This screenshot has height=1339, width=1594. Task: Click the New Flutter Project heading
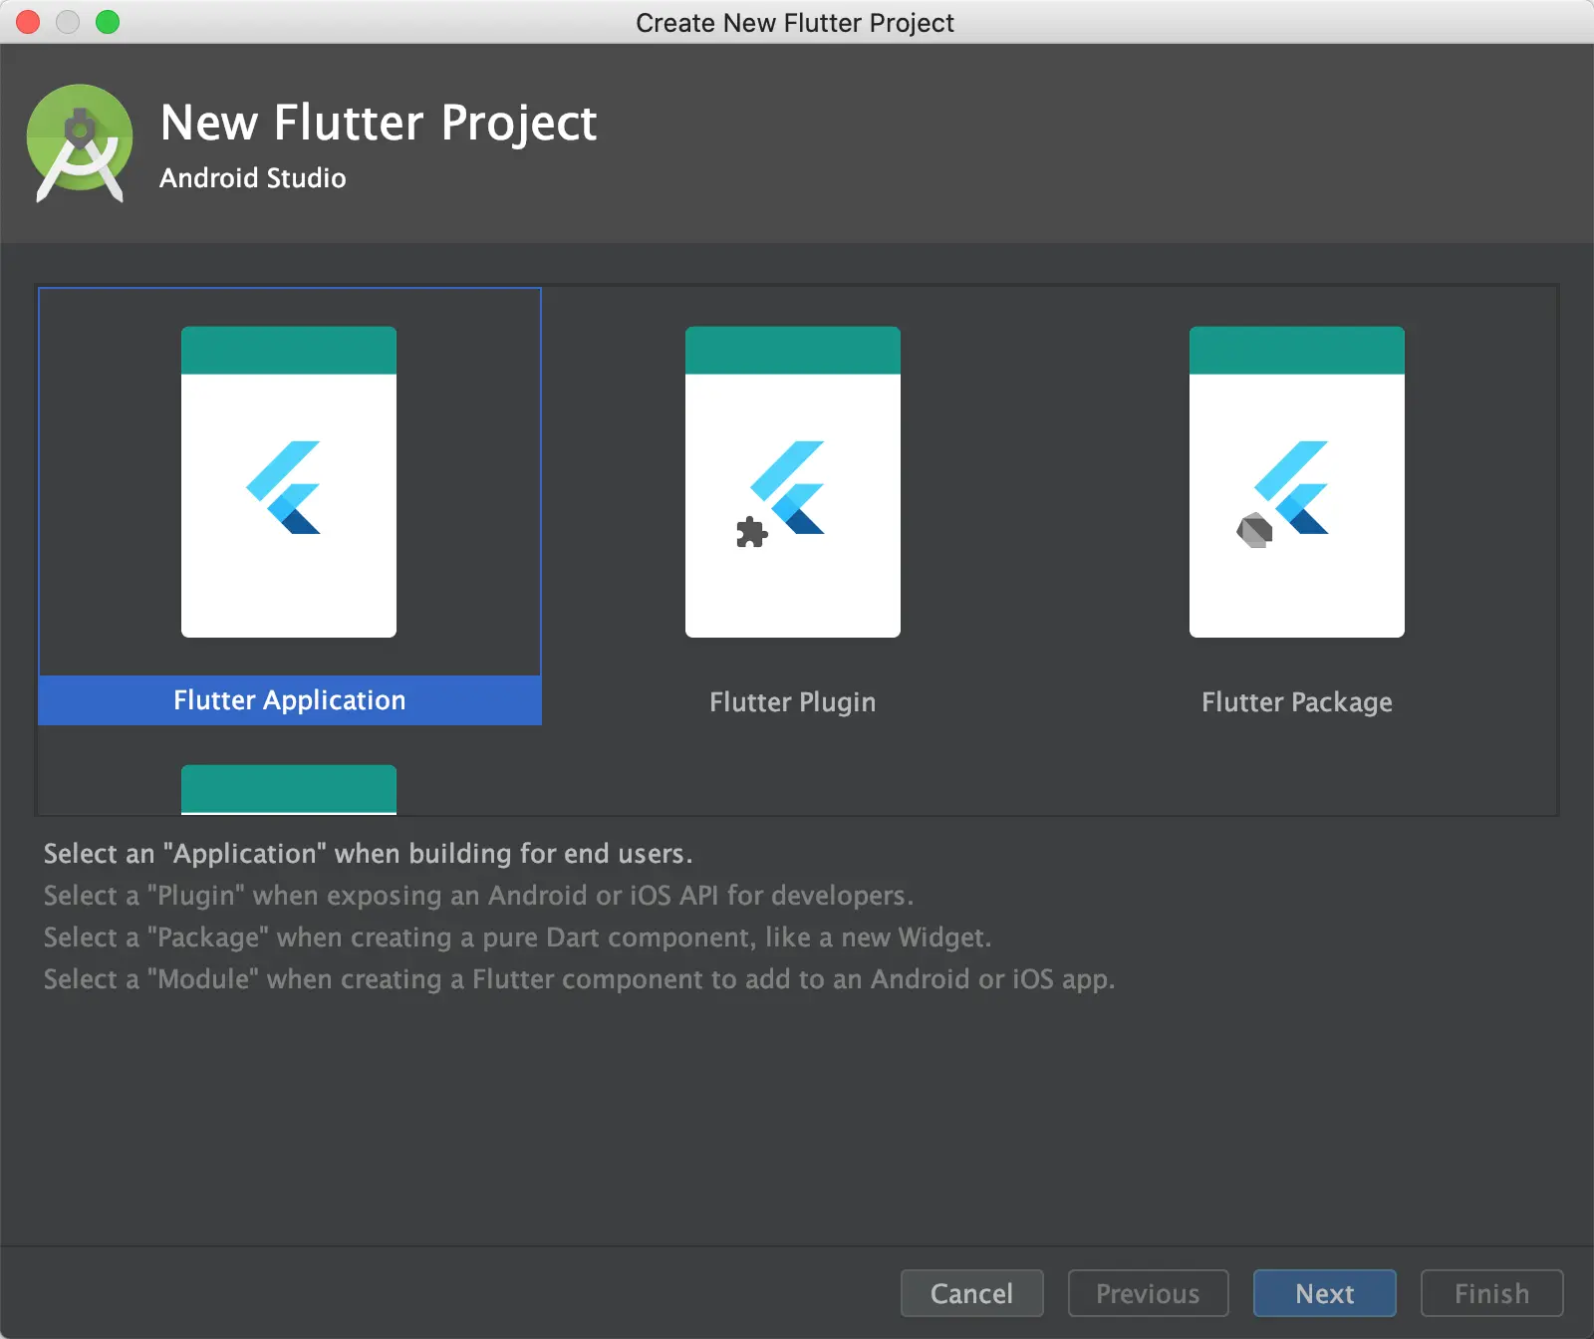[x=379, y=124]
